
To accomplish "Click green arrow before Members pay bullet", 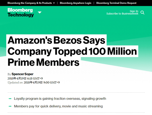I will click(x=10, y=106).
